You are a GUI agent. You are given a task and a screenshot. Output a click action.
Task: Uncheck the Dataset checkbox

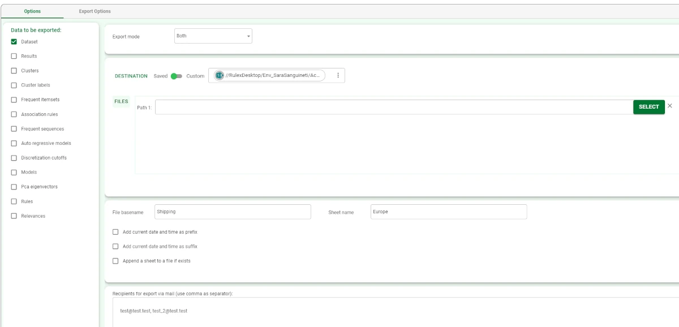(x=14, y=41)
